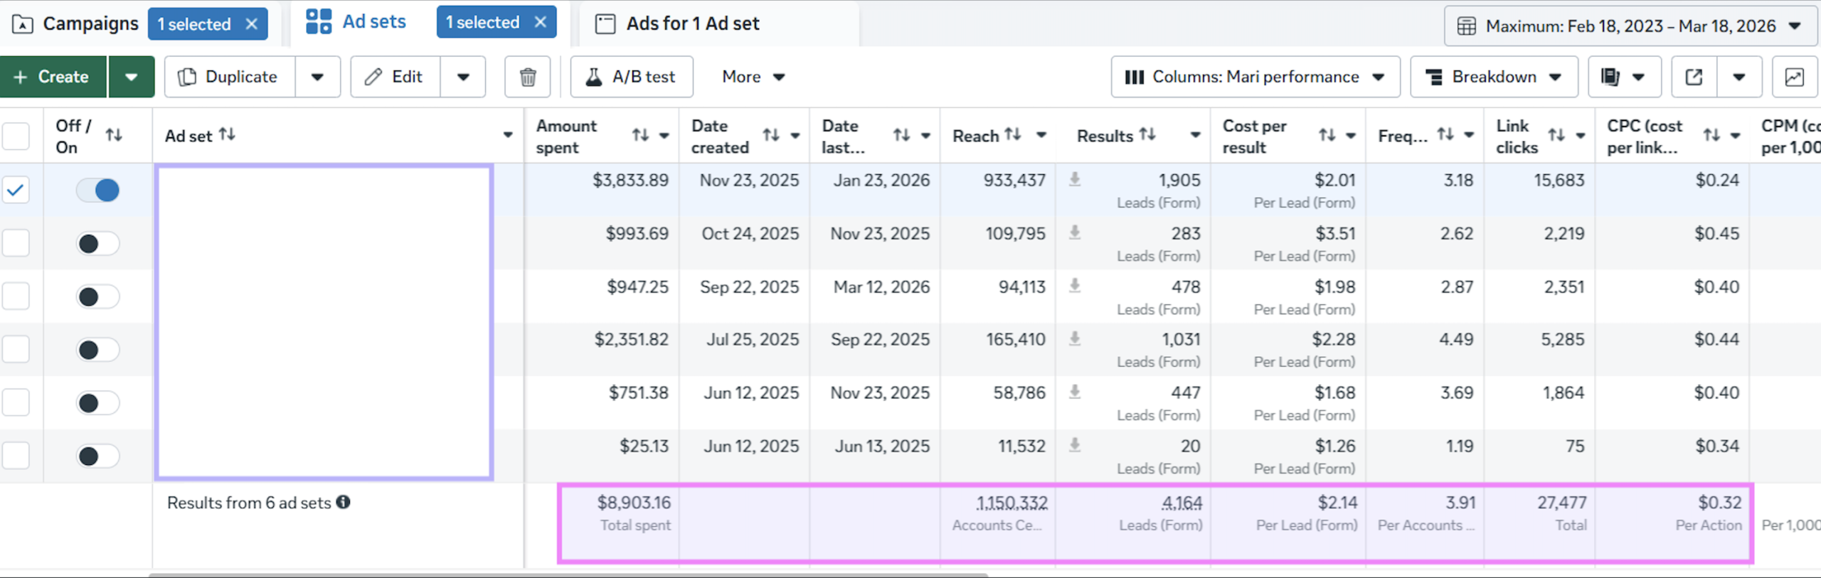The image size is (1821, 578).
Task: Sort by Amount spent arrows icon
Action: point(640,135)
